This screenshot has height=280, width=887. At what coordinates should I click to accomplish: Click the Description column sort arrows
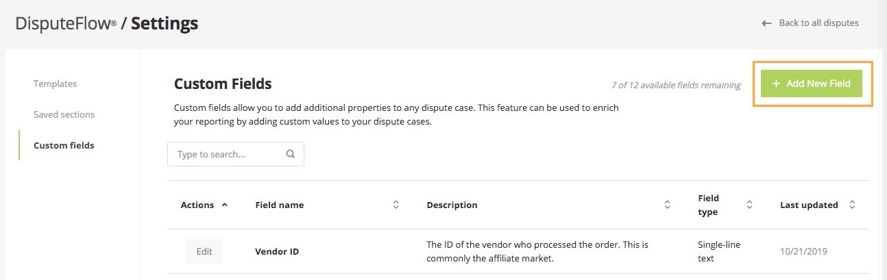[x=667, y=205]
